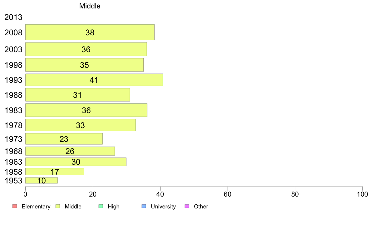Click the 100 tick on x-axis
The height and width of the screenshot is (230, 371).
pyautogui.click(x=362, y=194)
